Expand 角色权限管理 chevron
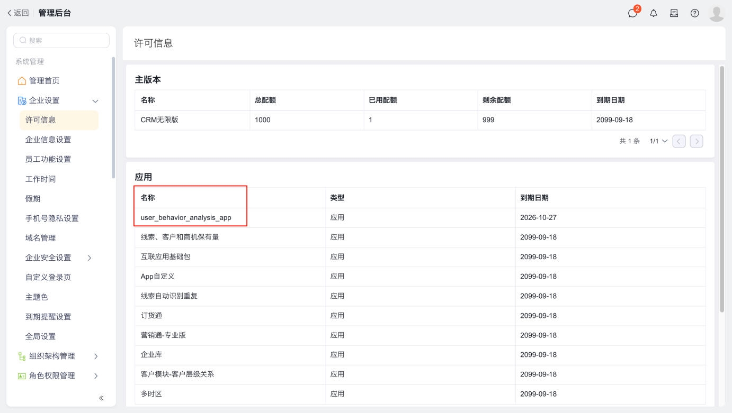The image size is (732, 413). 96,376
